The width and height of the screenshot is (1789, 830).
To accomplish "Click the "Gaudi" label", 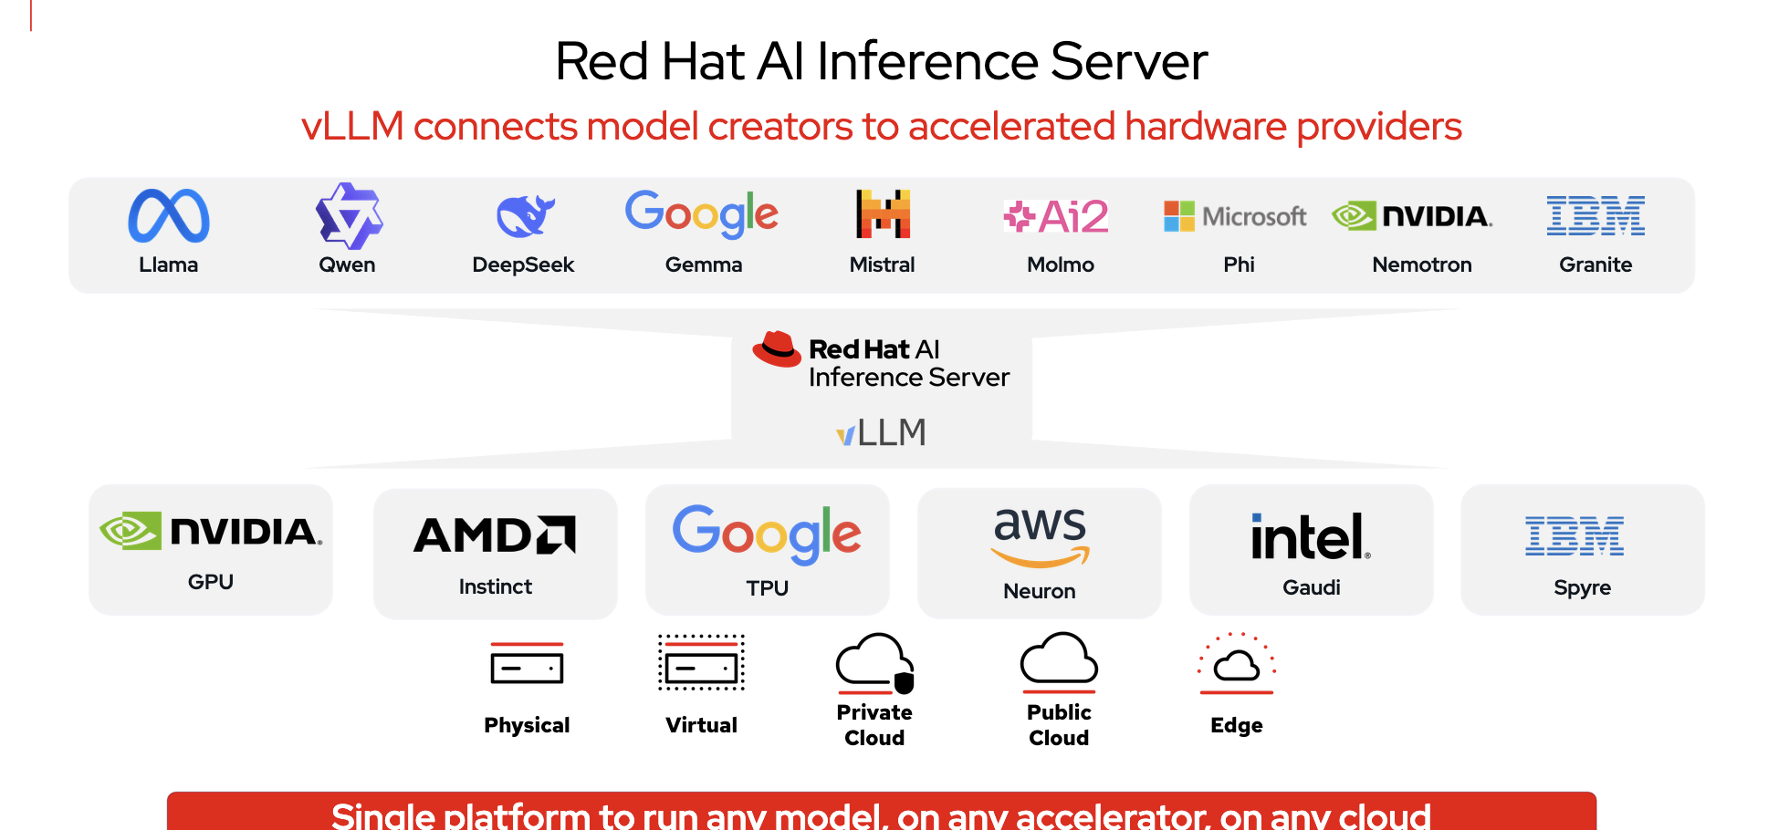I will click(1312, 587).
